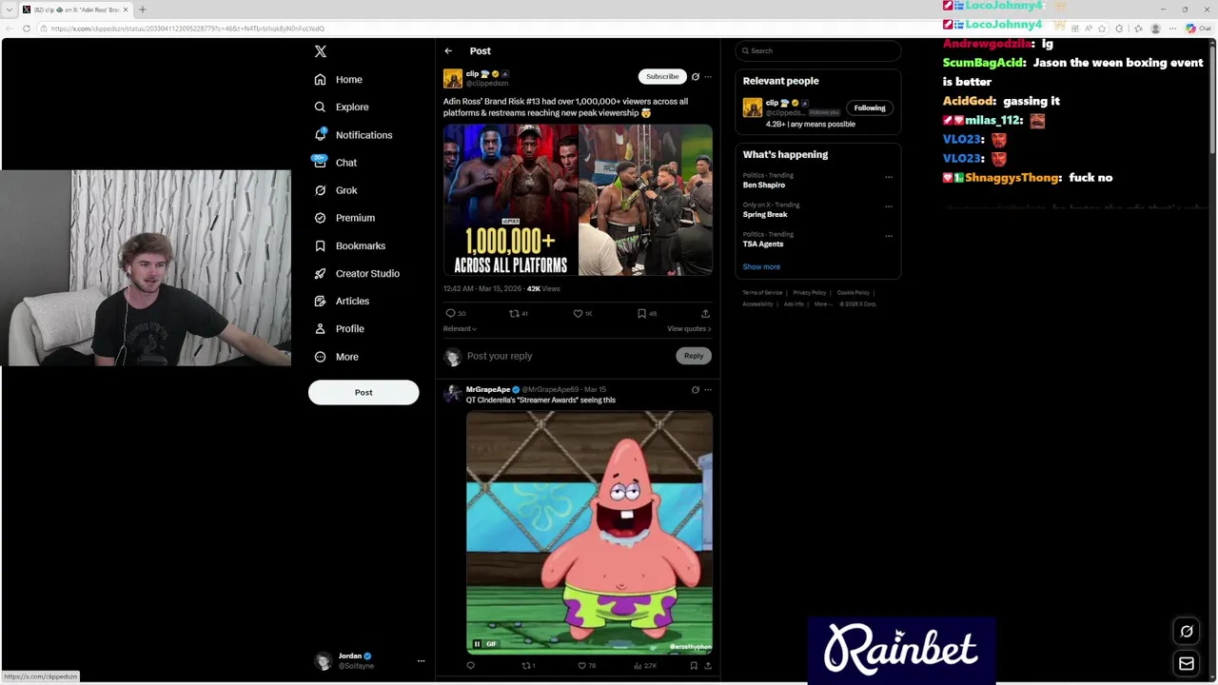Bookmark clip's post with 48 bookmarks
Screen dimensions: 1218x685
pos(641,313)
